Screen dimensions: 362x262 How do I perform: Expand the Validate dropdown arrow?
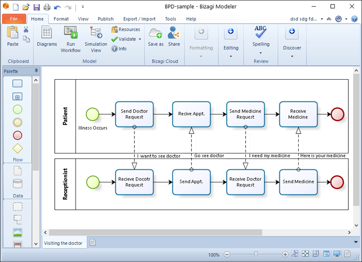(x=140, y=39)
